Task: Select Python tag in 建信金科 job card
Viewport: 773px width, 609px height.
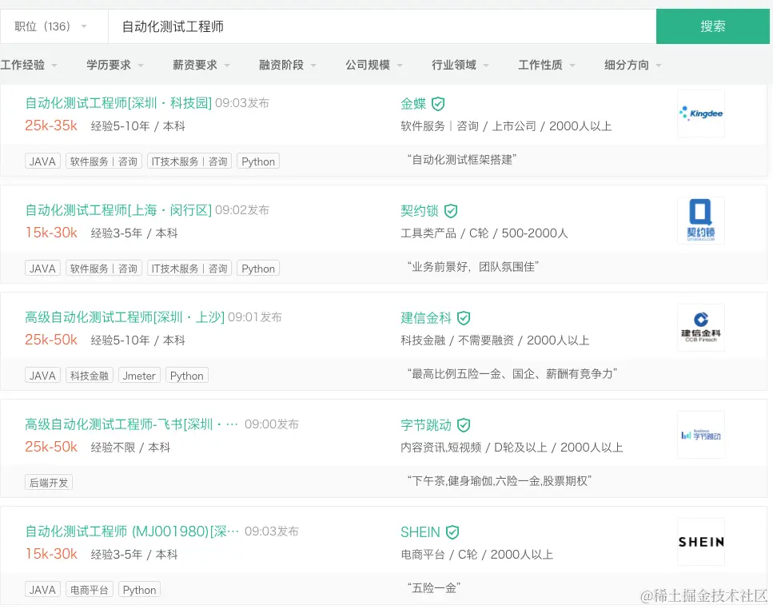Action: click(x=187, y=375)
